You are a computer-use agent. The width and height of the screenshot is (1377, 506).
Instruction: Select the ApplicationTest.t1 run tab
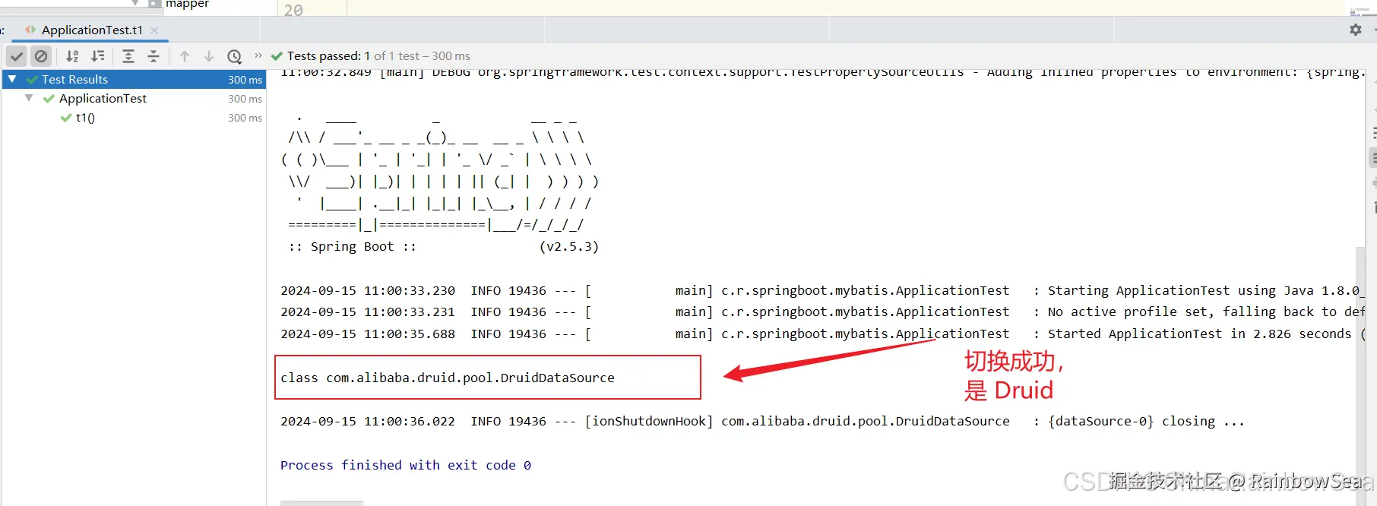(x=91, y=30)
